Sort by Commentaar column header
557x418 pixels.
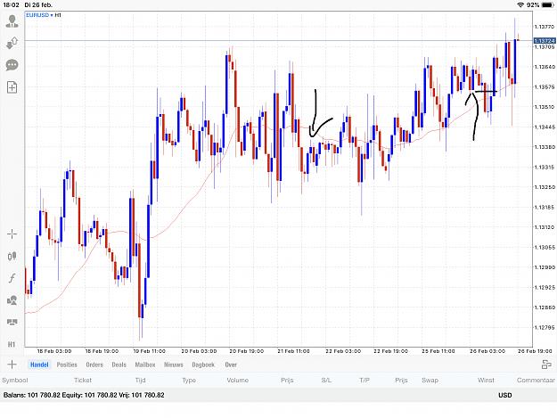click(x=536, y=381)
